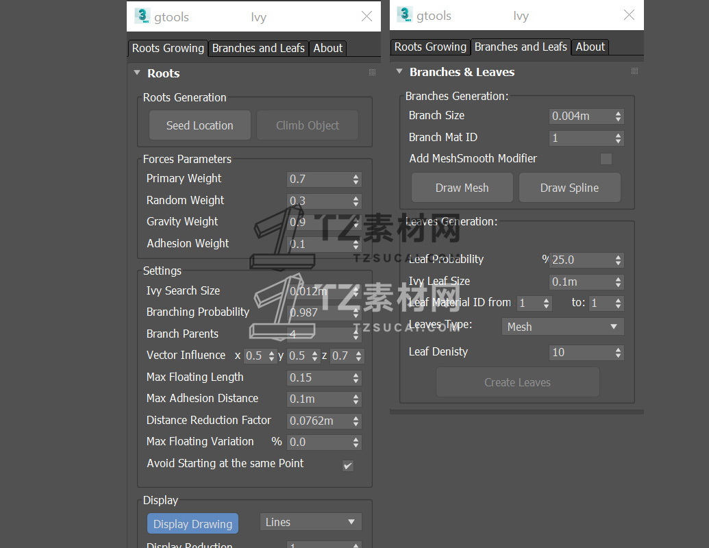Click the Vector Influence z spinner arrows
The height and width of the screenshot is (548, 709).
pos(358,356)
